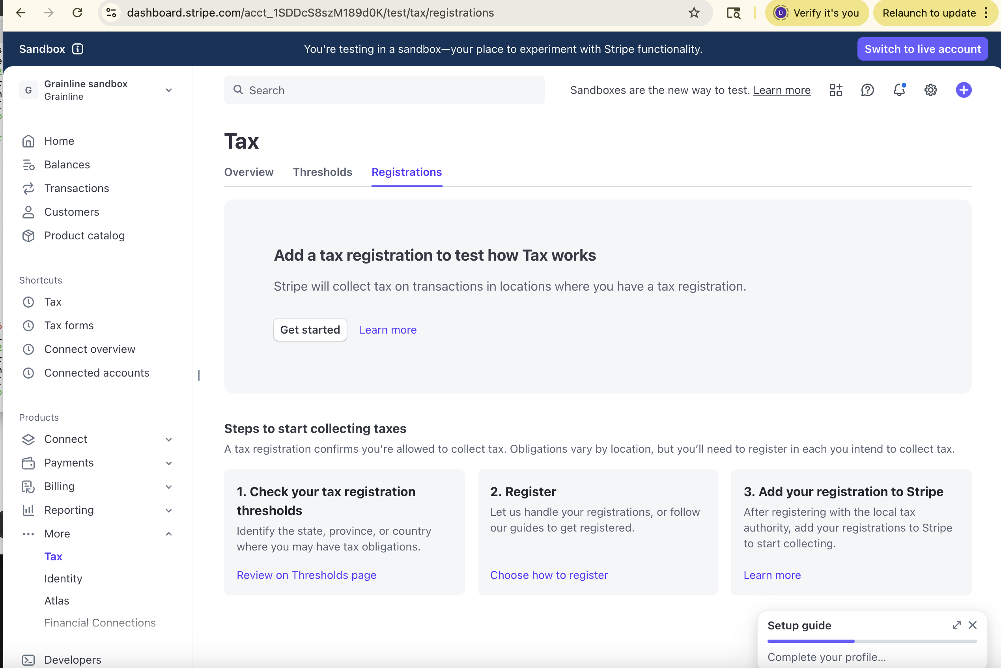Expand the Billing product menu
The height and width of the screenshot is (668, 1001).
point(169,487)
